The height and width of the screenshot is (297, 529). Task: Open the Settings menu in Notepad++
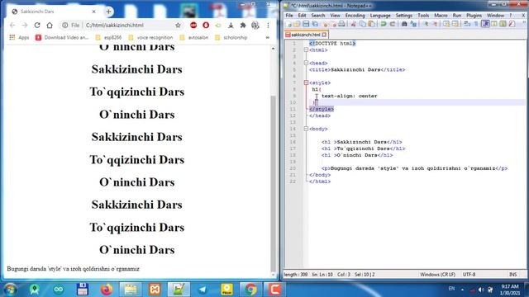(x=404, y=16)
